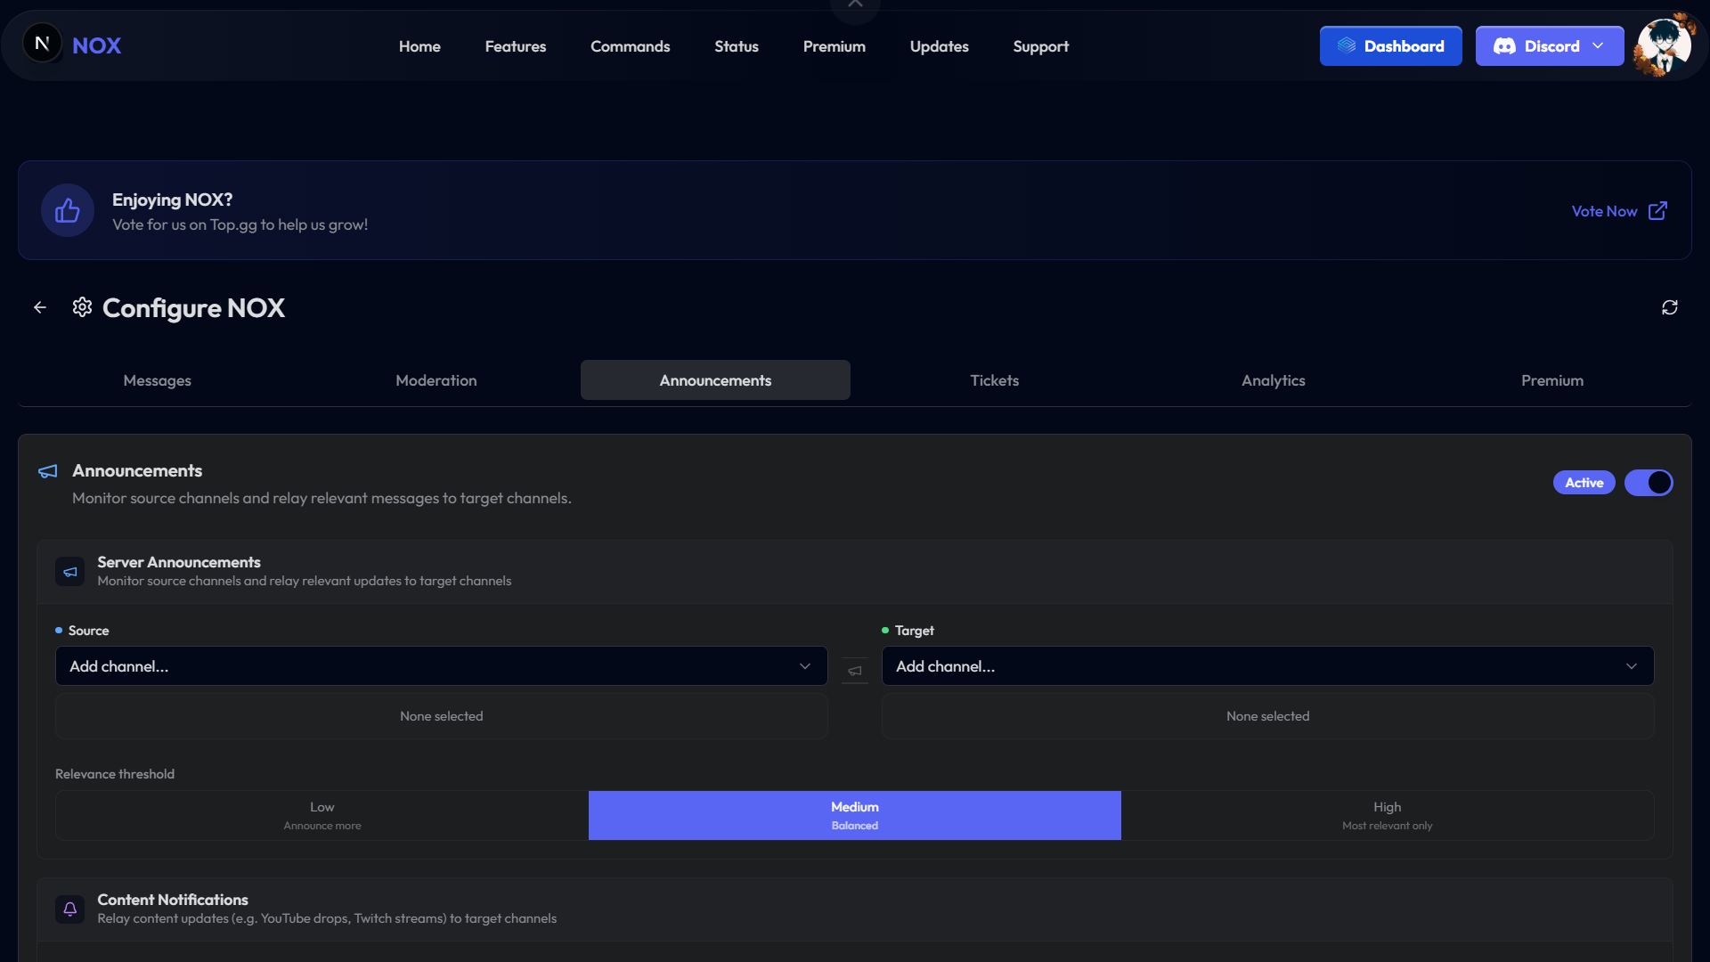The height and width of the screenshot is (962, 1710).
Task: Go back using the left arrow icon
Action: [40, 307]
